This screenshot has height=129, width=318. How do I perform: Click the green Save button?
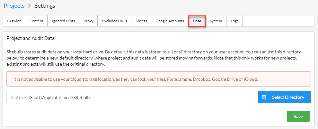pos(298,116)
